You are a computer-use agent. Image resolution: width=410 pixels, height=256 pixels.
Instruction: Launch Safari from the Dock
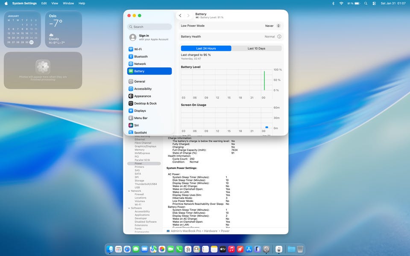(127, 249)
